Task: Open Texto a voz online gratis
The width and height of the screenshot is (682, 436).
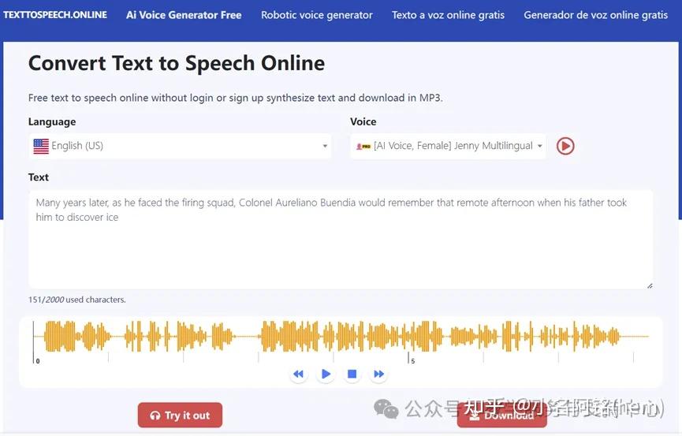Action: click(x=448, y=15)
